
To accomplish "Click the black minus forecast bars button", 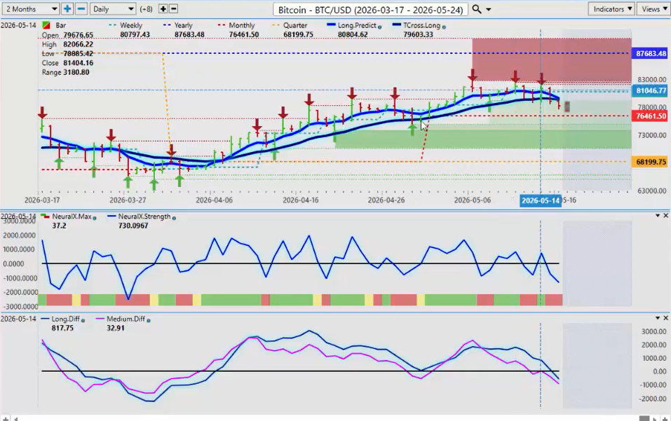I will tap(173, 9).
